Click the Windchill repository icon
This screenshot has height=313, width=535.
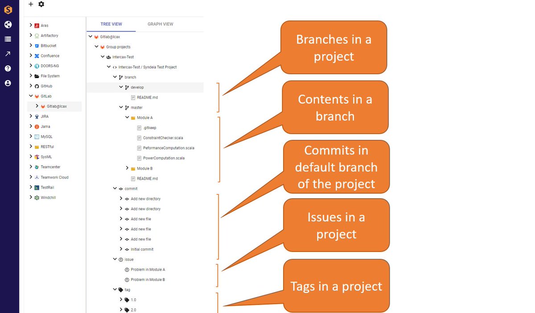tap(37, 198)
